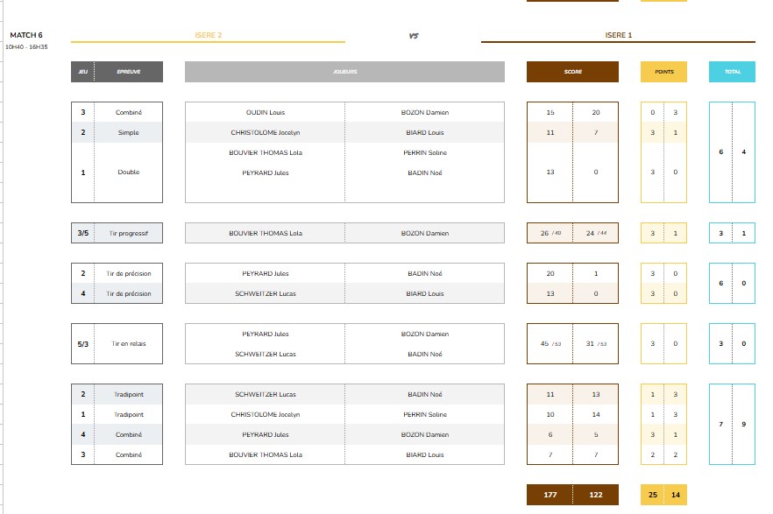This screenshot has height=514, width=773.
Task: Click the brown SCORE header
Action: pyautogui.click(x=572, y=72)
